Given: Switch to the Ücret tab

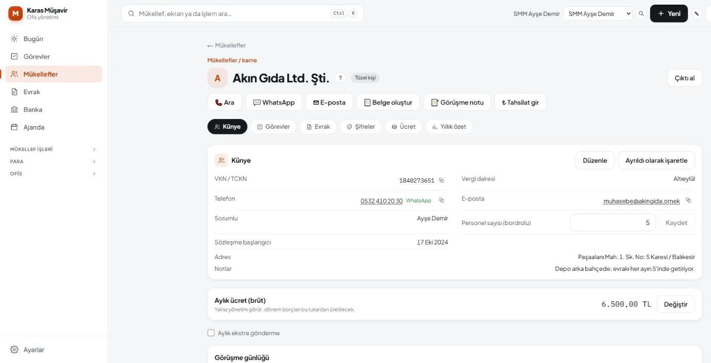Looking at the screenshot, I should [403, 127].
